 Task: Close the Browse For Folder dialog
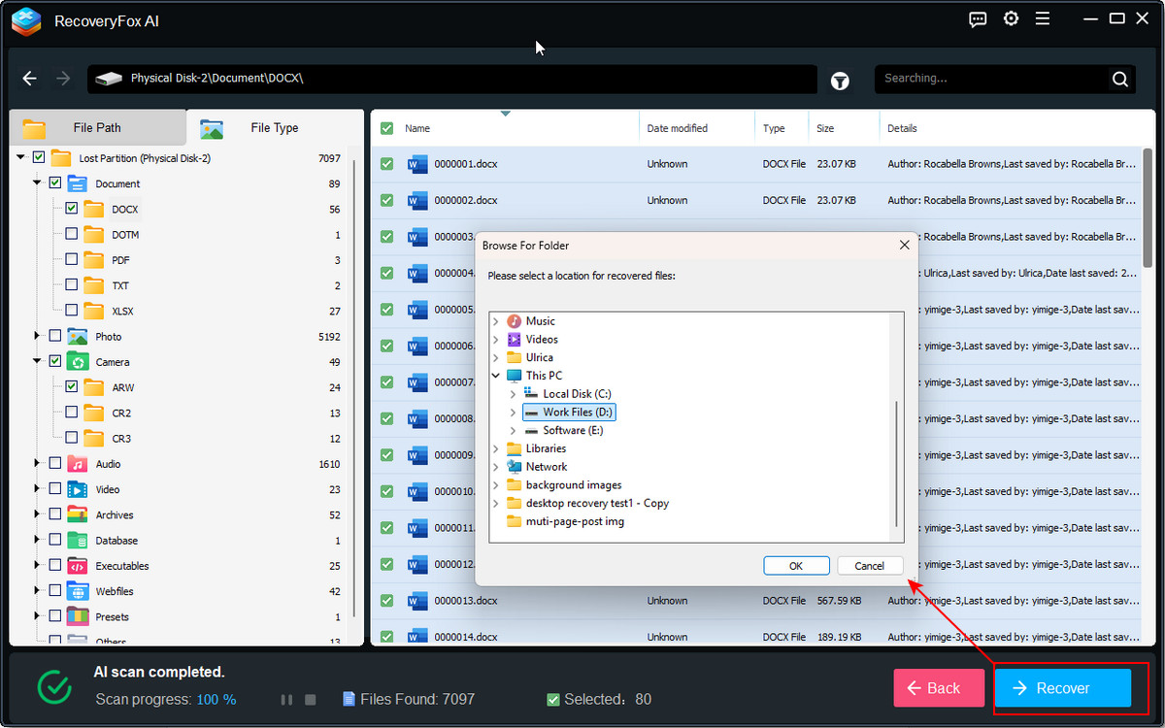pos(904,246)
